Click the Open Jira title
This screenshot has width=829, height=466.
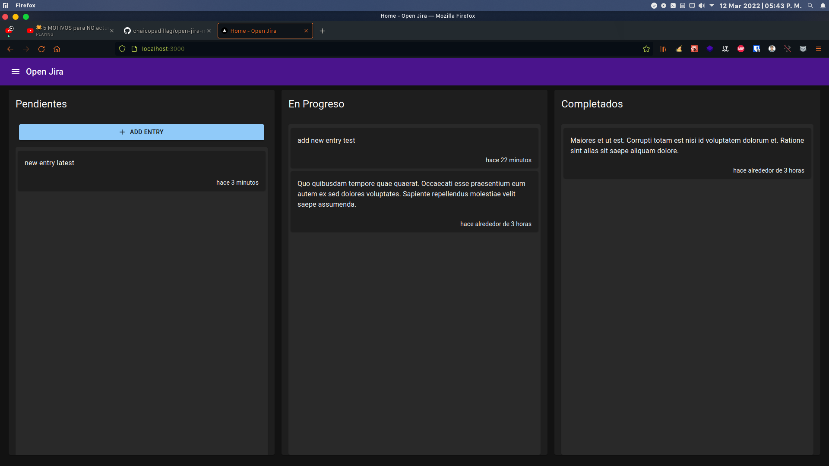tap(44, 72)
